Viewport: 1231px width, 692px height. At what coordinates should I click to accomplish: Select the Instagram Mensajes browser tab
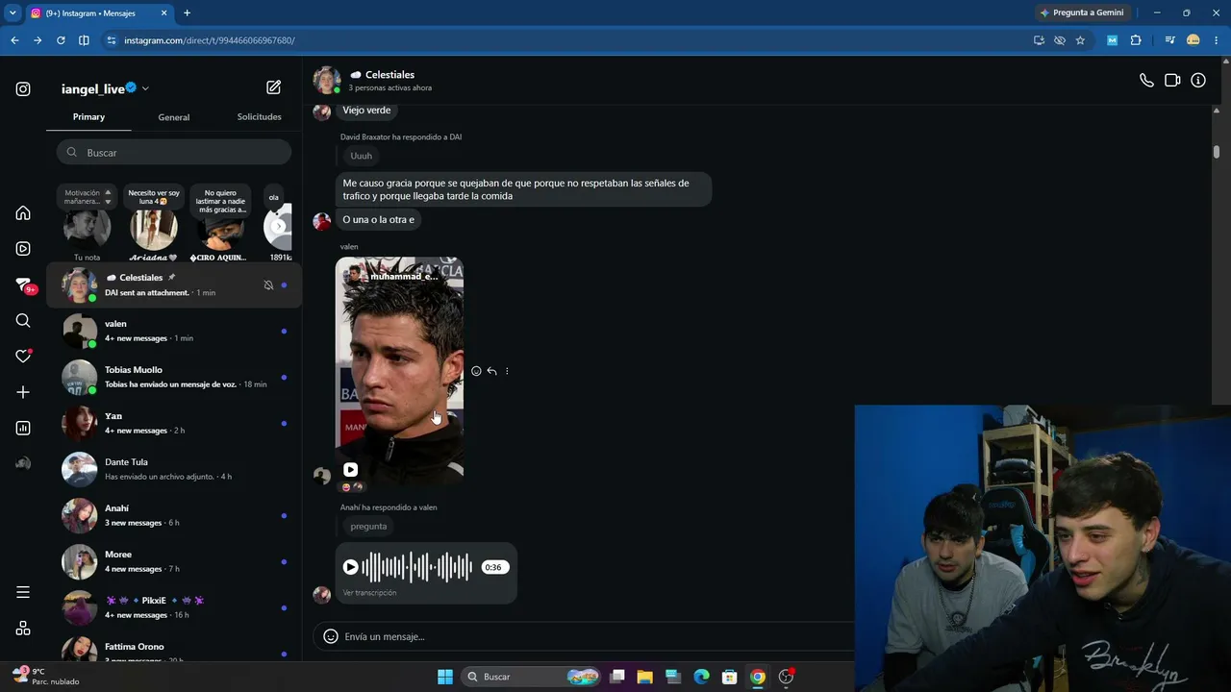(98, 13)
